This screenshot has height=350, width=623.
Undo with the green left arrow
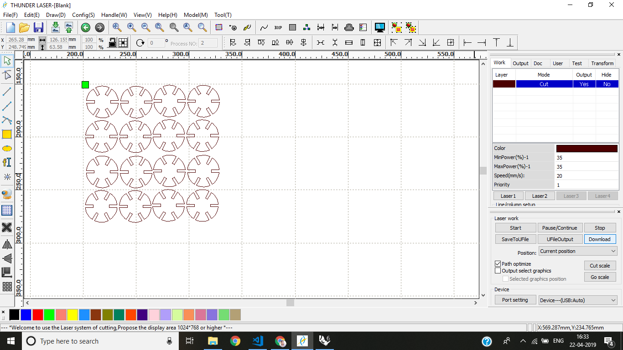point(86,27)
